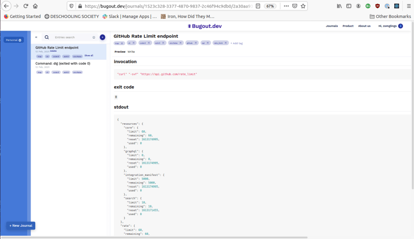The height and width of the screenshot is (239, 414).
Task: Expand the Other Bookmarks folder
Action: [390, 16]
